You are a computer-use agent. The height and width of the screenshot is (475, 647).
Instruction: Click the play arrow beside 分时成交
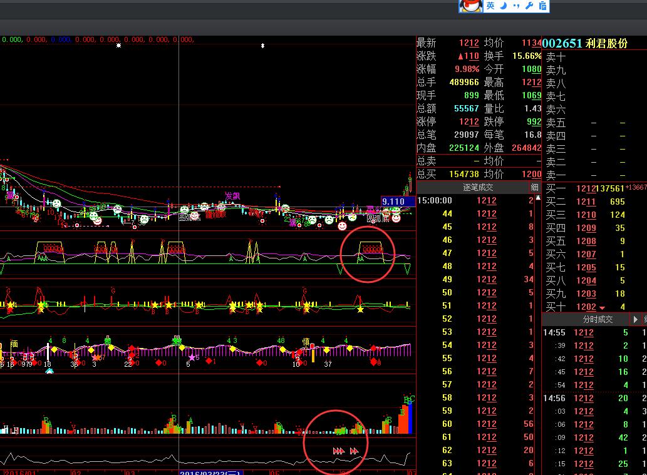pyautogui.click(x=636, y=319)
